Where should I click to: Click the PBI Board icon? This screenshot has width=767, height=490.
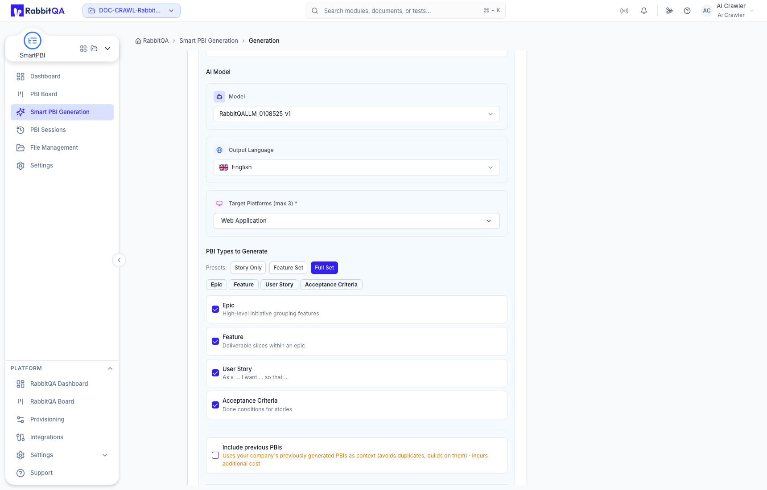tap(21, 94)
